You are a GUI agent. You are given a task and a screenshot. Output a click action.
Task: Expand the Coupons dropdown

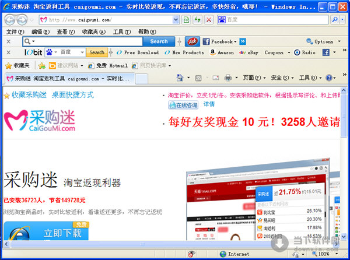click(x=289, y=52)
